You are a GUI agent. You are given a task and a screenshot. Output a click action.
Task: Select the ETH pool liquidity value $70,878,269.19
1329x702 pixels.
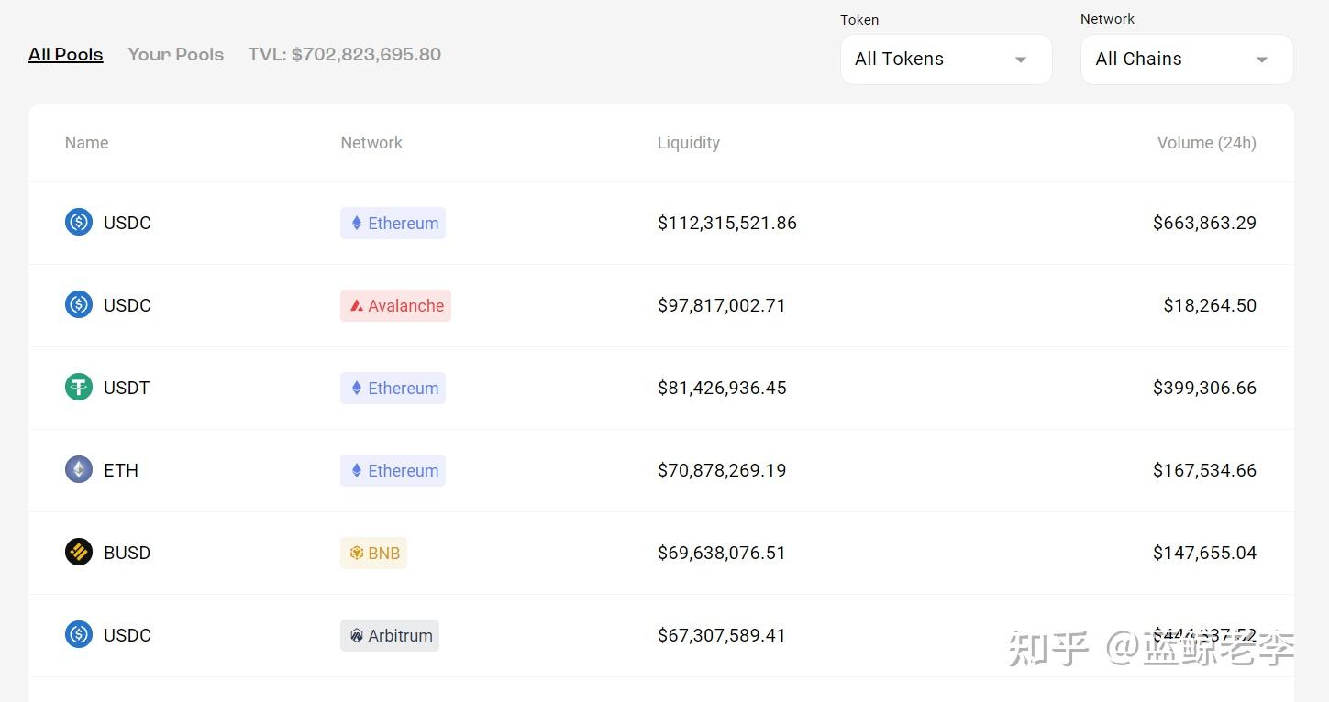722,470
